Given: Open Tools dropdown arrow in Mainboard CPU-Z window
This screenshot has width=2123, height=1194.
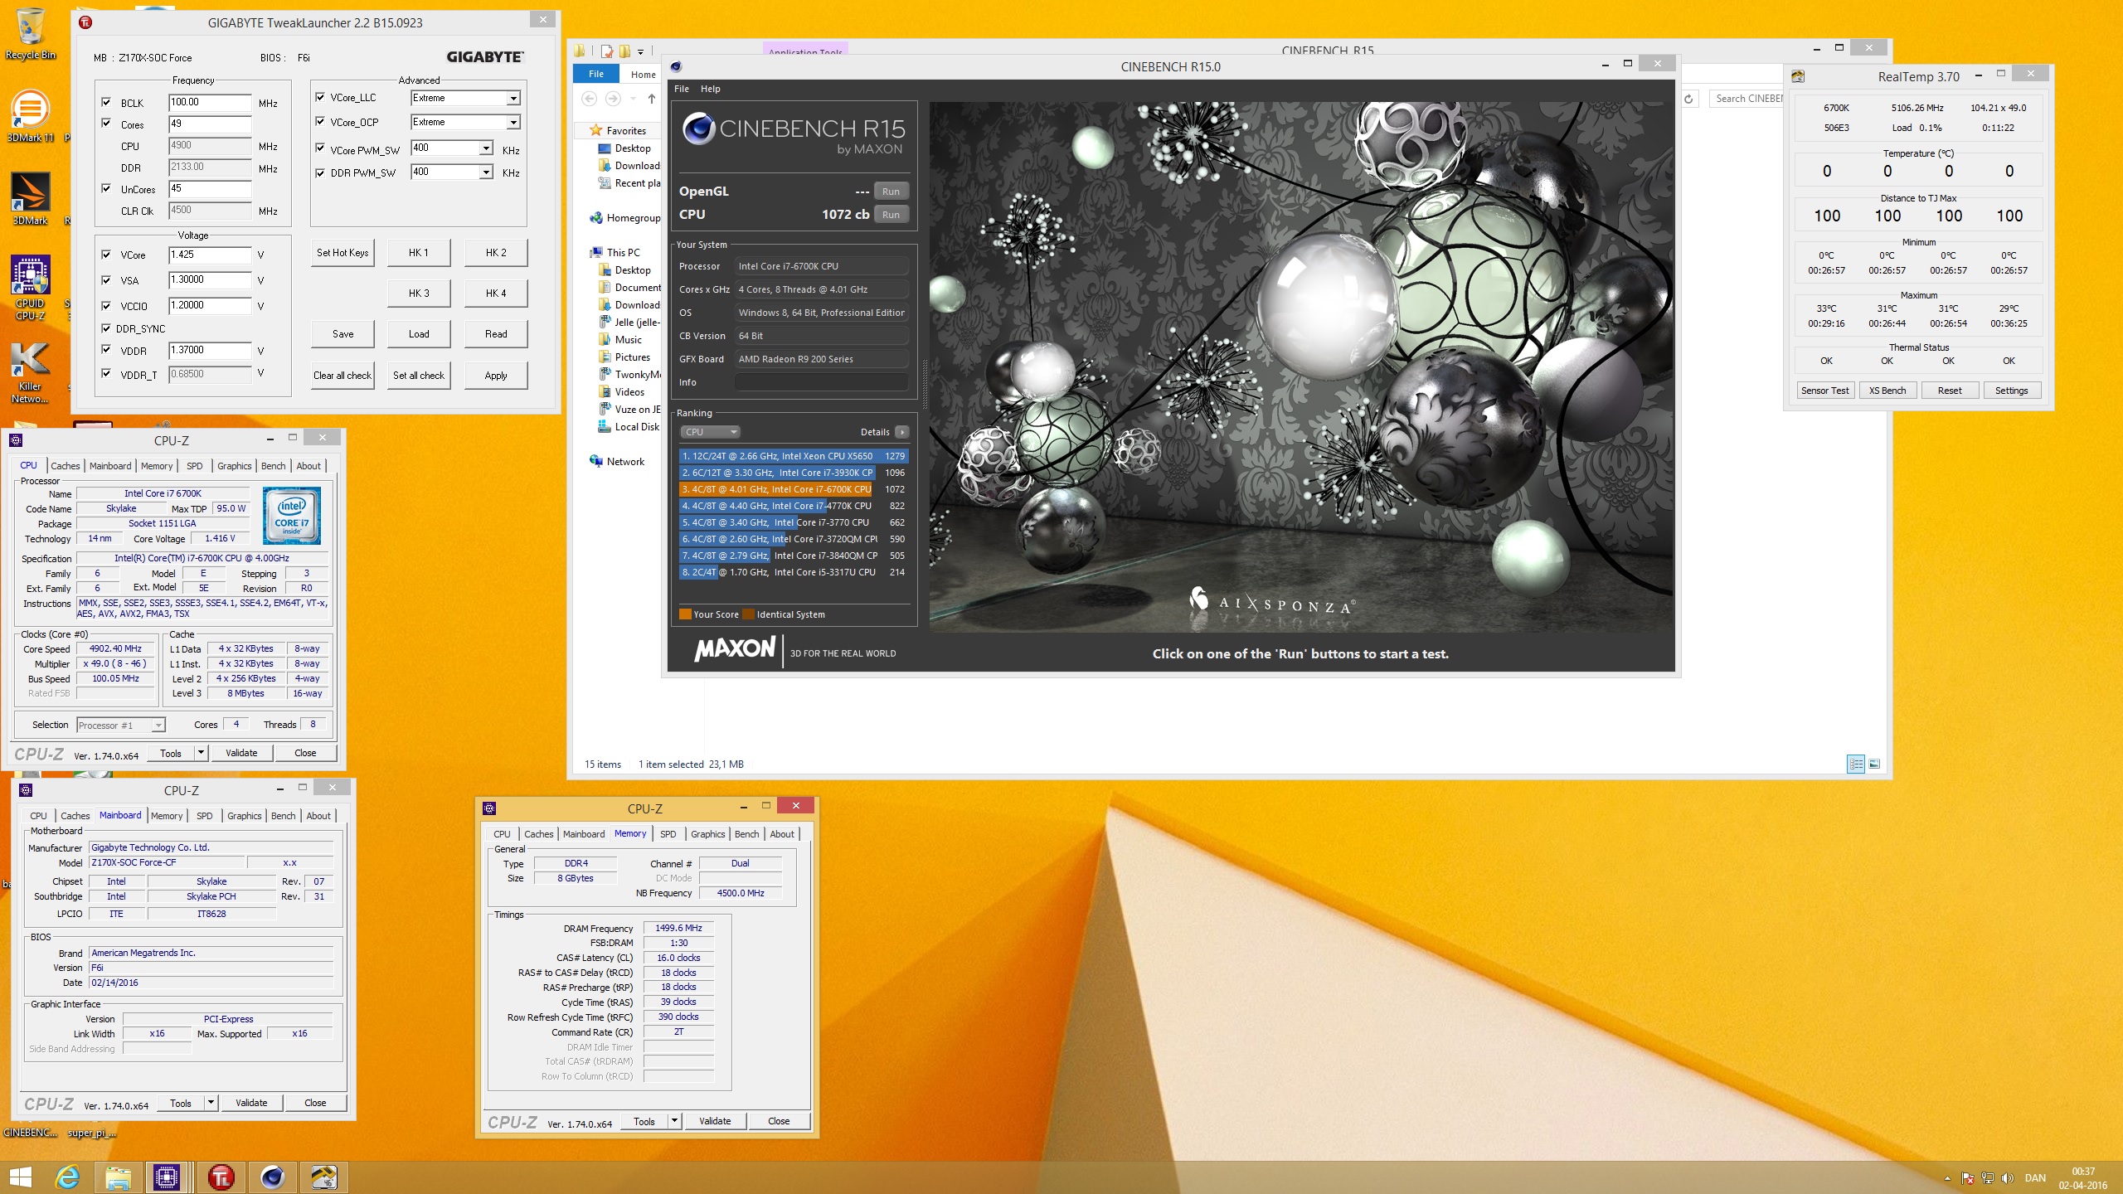Looking at the screenshot, I should [x=211, y=1103].
